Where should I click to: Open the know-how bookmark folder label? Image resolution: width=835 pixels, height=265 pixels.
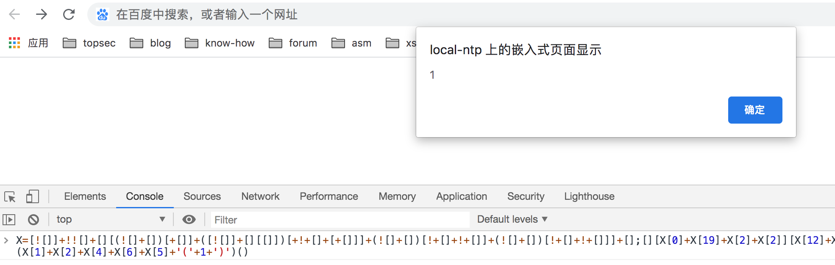[x=230, y=43]
